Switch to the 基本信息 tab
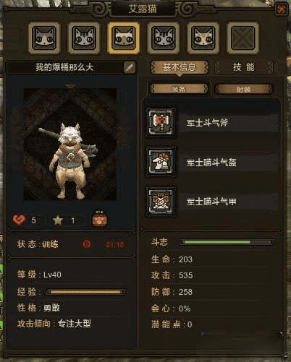The width and height of the screenshot is (291, 362). [x=180, y=67]
